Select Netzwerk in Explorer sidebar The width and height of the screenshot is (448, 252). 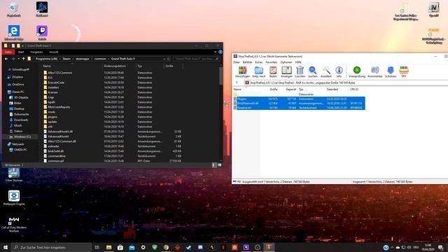point(15,144)
